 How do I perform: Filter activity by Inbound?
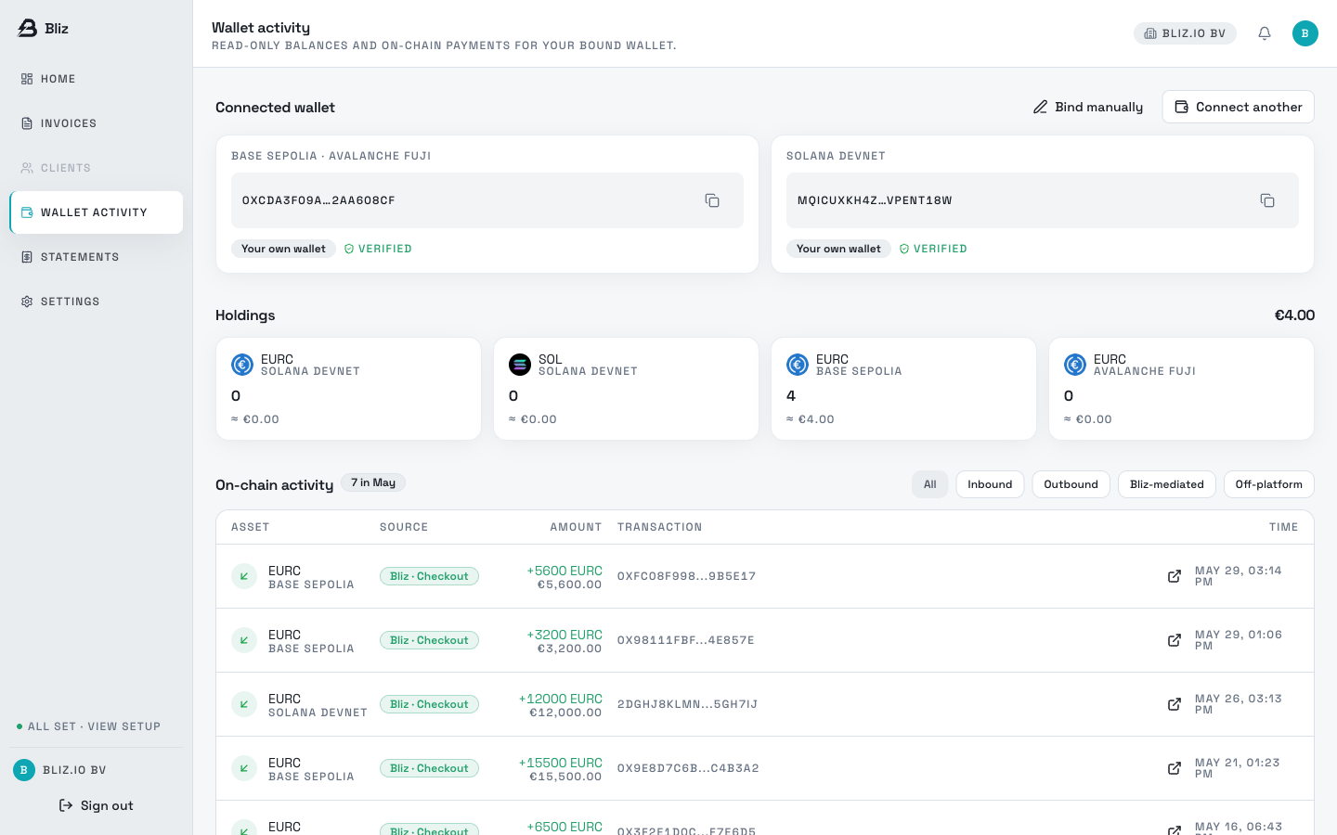990,484
